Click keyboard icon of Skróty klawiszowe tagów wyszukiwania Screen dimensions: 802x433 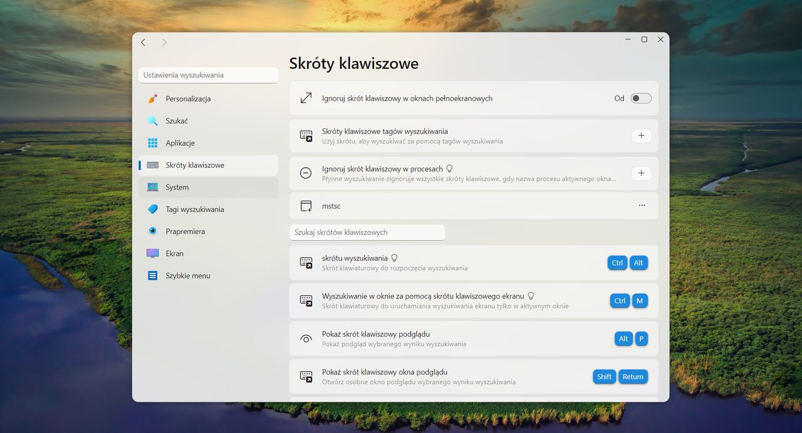click(306, 136)
